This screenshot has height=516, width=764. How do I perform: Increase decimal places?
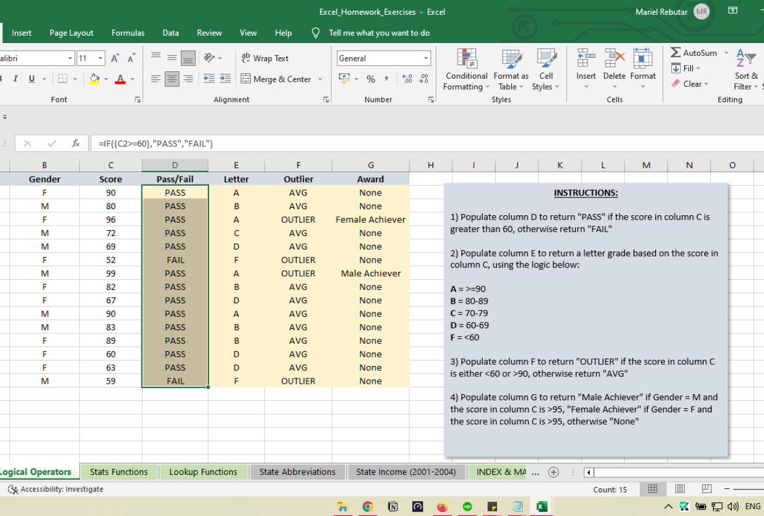(407, 79)
